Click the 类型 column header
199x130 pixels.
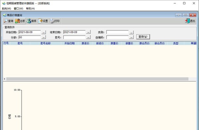pos(176,43)
